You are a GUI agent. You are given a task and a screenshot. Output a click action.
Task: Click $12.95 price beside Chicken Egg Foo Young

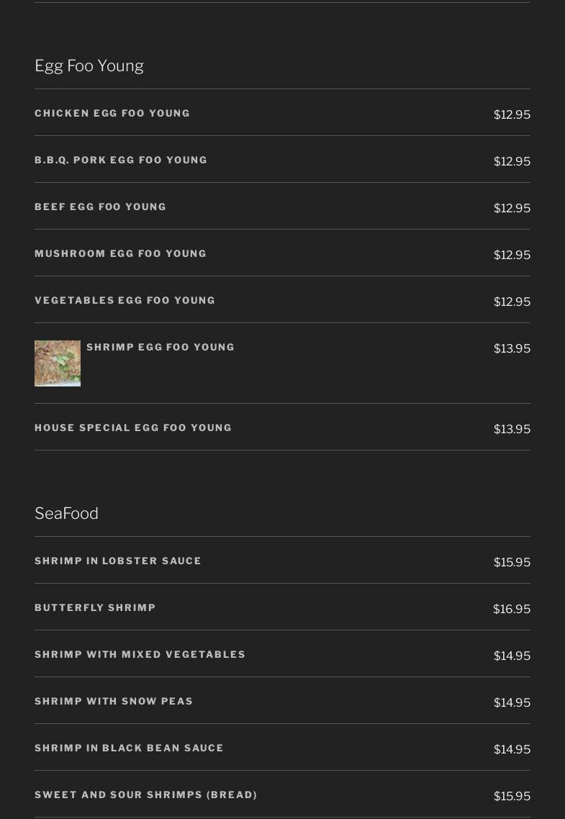pos(512,114)
